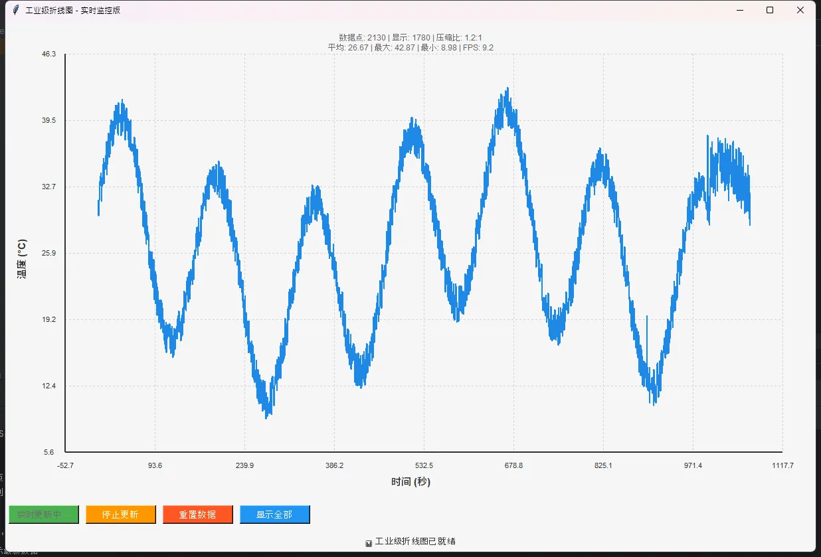Maximize the chart window
This screenshot has height=557, width=821.
tap(770, 10)
